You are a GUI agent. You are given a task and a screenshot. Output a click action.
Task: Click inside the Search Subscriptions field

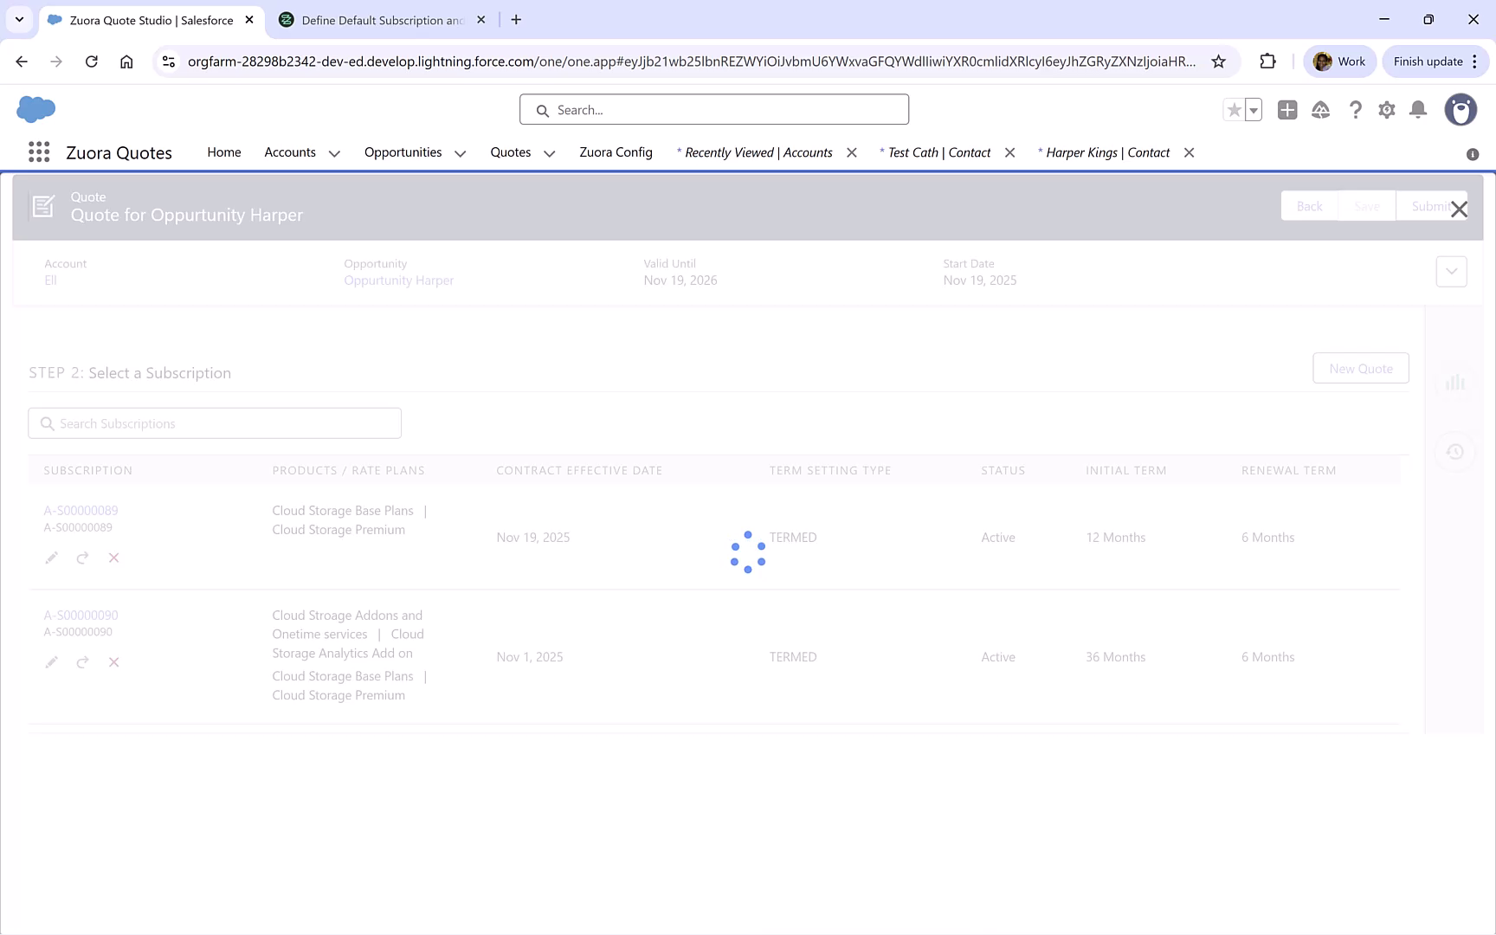[214, 423]
